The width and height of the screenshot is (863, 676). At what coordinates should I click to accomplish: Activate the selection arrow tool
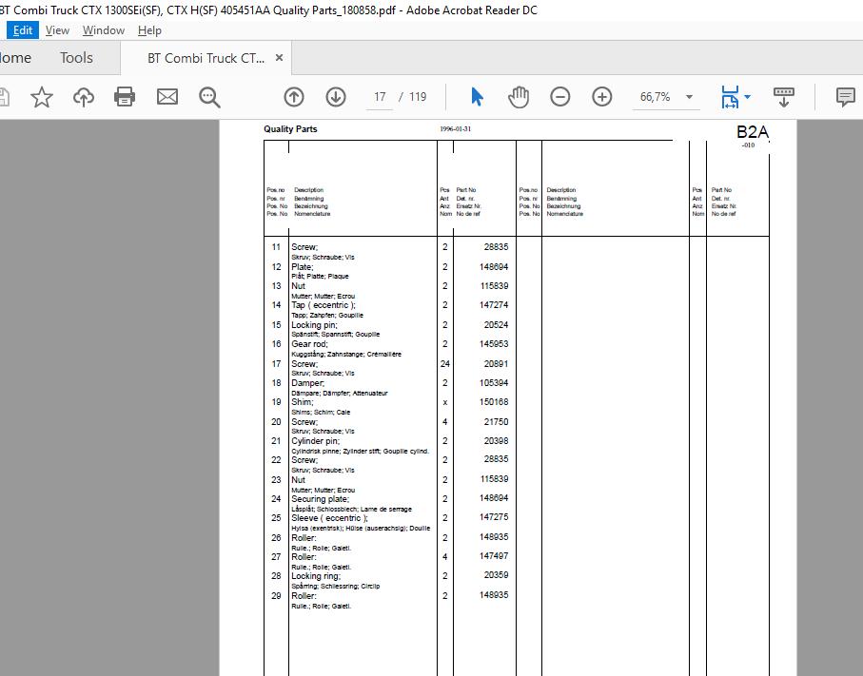[478, 97]
